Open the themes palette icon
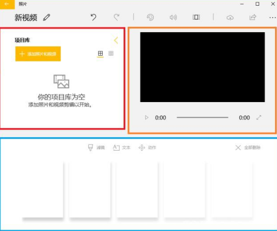Viewport: 277px width, 231px height. pos(150,17)
